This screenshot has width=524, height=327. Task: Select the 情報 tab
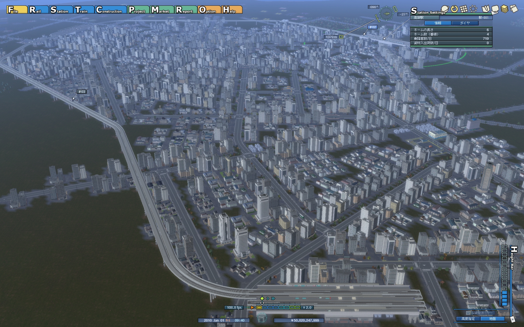(438, 23)
